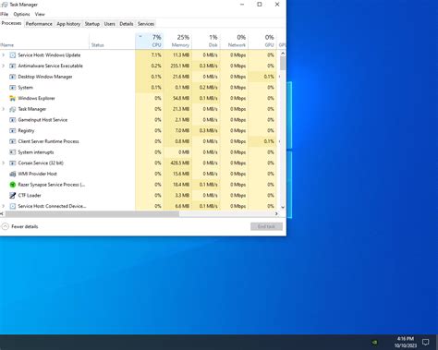
Task: Click the 428.5 MB memory value for Corsair
Action: [x=180, y=163]
